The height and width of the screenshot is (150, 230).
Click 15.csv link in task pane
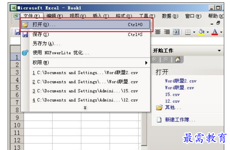172,95
